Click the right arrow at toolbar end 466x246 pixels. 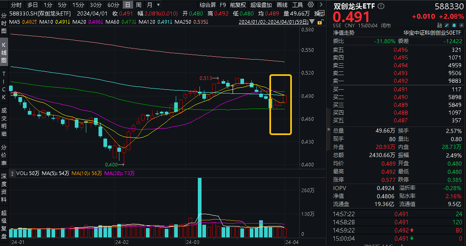(320, 5)
